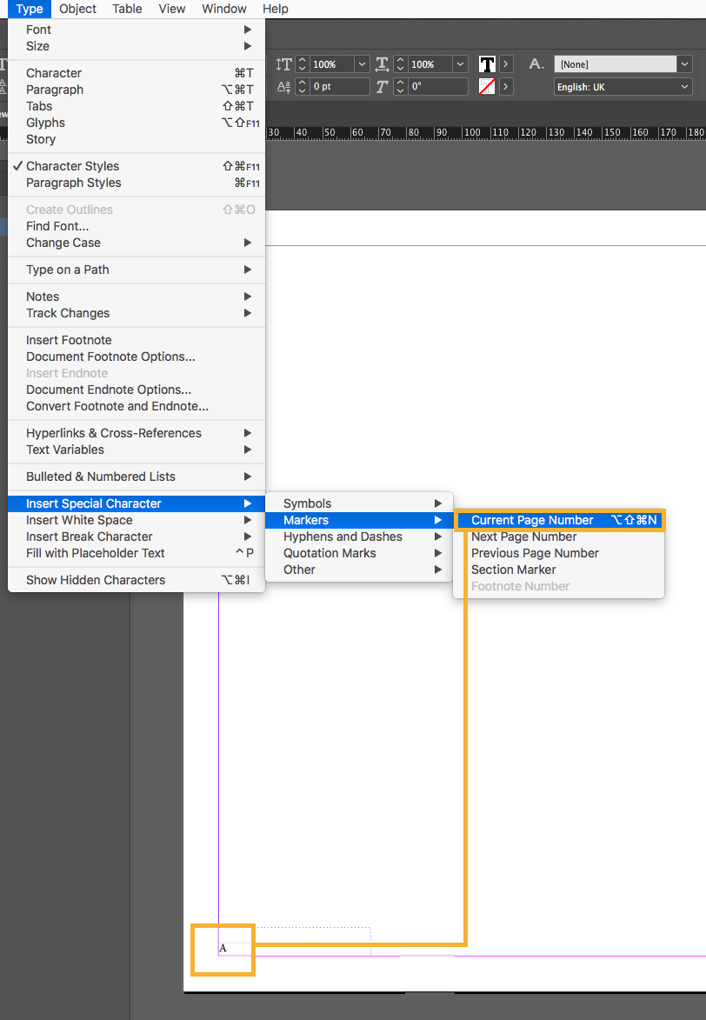Click the horizontal scale icon
This screenshot has width=706, height=1020.
click(x=383, y=64)
